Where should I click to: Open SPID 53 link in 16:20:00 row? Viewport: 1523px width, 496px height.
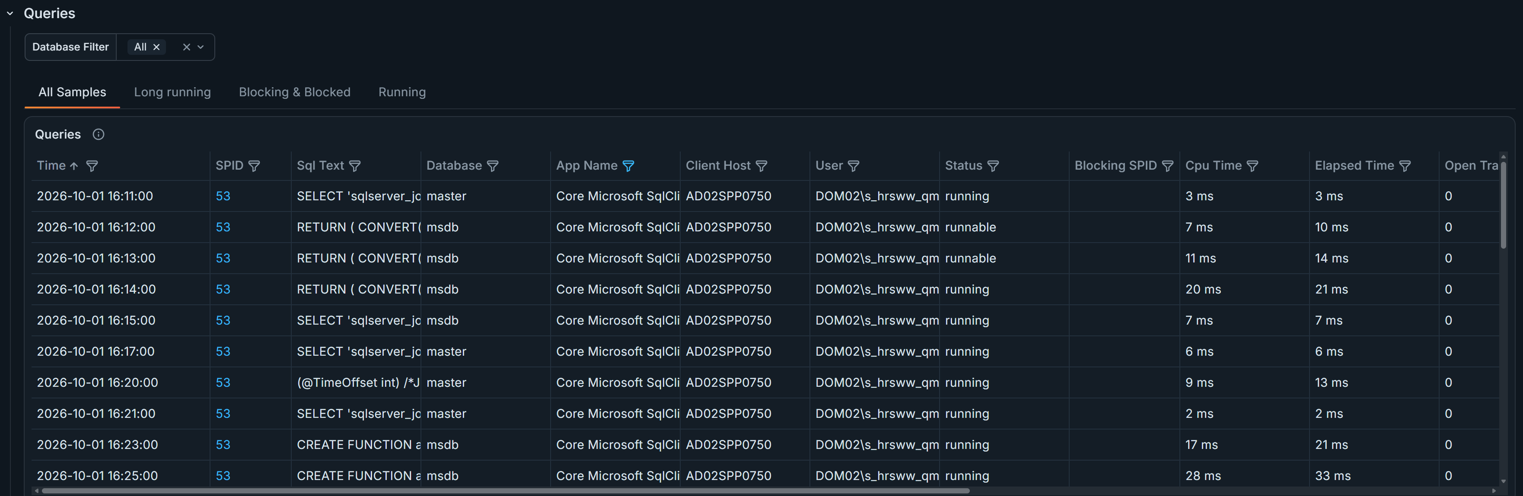point(223,382)
